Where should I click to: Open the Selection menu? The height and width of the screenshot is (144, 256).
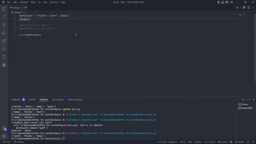[24, 2]
